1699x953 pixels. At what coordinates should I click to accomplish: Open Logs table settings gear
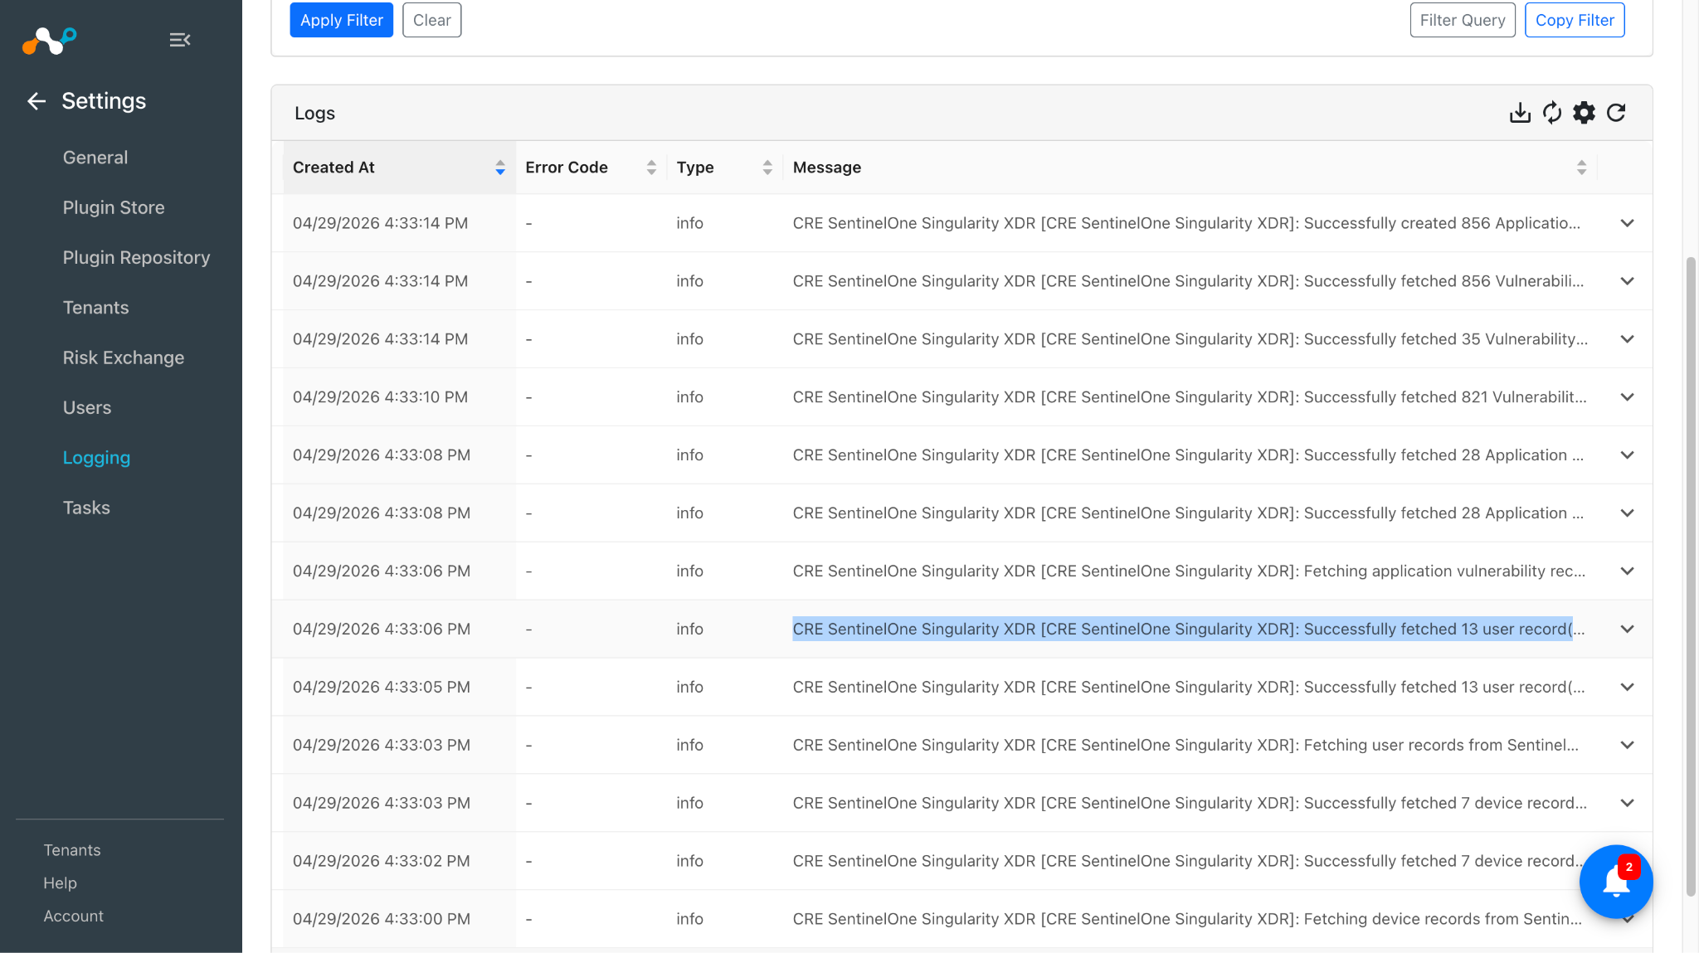coord(1585,113)
